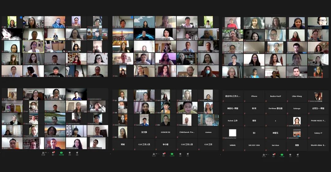Click green Share Screen in left toolbar
Image resolution: width=331 pixels, height=172 pixels.
(61, 153)
